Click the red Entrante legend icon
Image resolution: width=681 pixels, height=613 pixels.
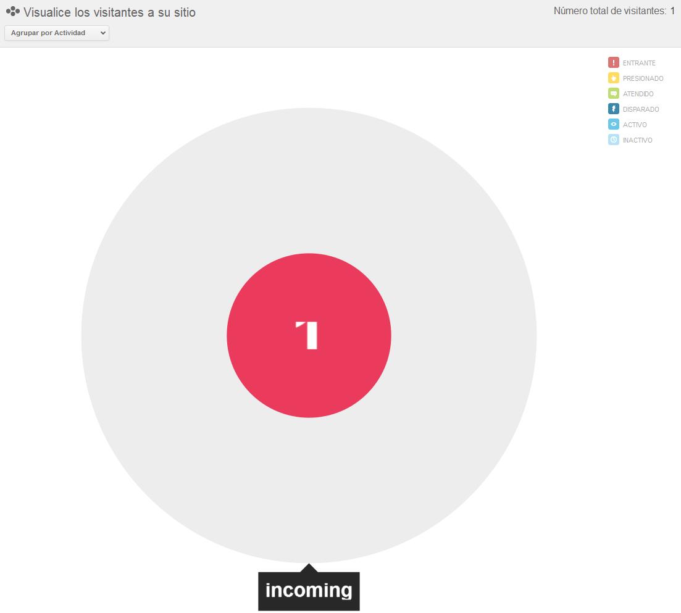coord(613,62)
